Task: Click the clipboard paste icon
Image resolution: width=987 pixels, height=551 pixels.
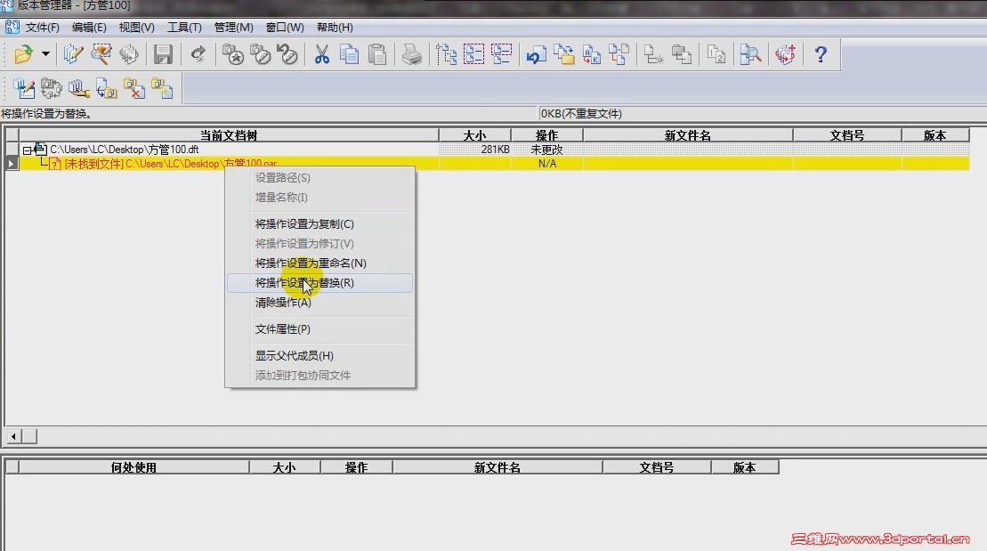Action: click(377, 54)
